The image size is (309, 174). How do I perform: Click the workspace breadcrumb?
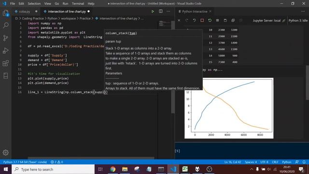[69, 18]
